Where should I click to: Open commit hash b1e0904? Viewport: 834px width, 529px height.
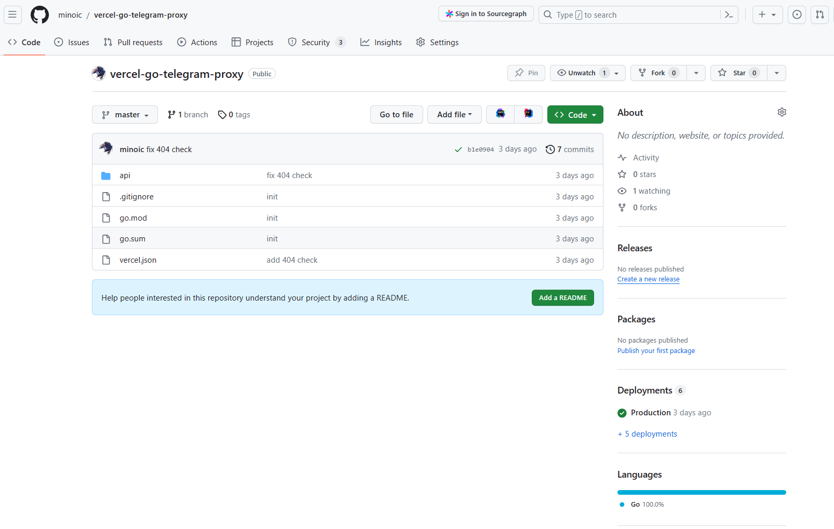pyautogui.click(x=481, y=150)
